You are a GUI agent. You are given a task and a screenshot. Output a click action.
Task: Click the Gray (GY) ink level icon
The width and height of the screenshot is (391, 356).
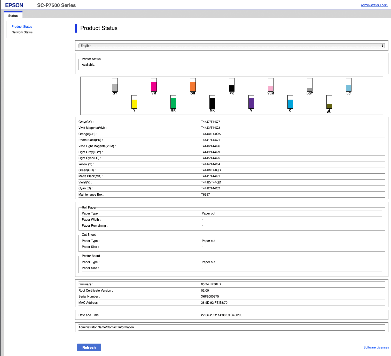[115, 85]
